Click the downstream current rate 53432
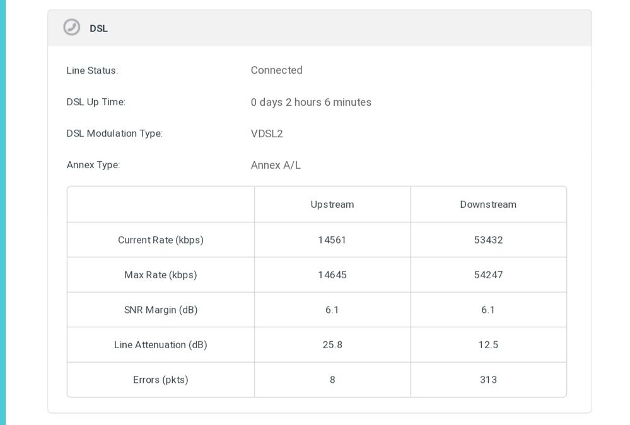The width and height of the screenshot is (630, 425). pos(488,240)
